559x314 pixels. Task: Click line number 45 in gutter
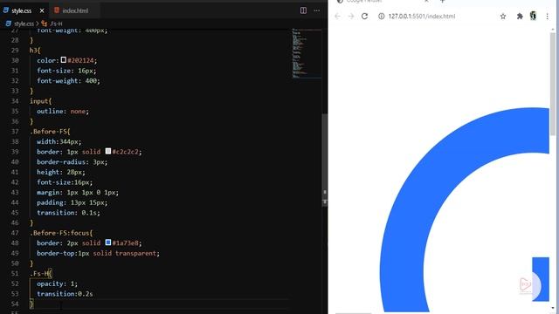[x=15, y=213]
